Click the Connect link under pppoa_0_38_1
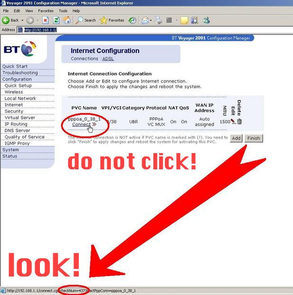The width and height of the screenshot is (293, 295). click(x=81, y=124)
